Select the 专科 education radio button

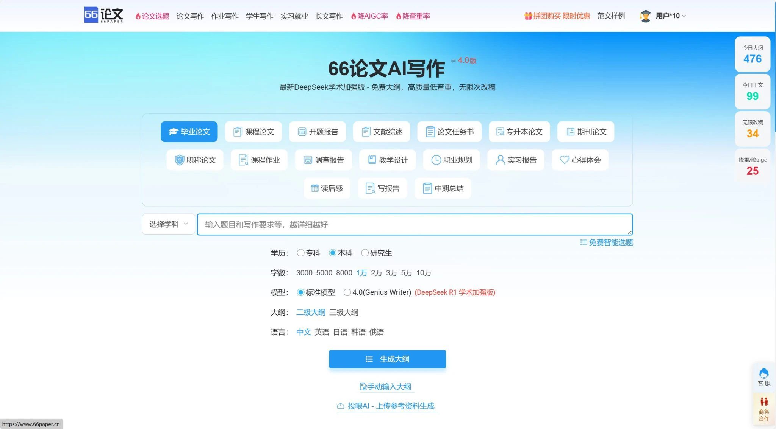[300, 253]
